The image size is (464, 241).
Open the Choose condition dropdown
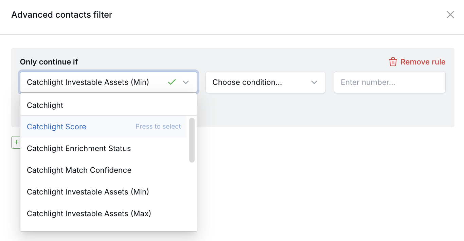[265, 82]
